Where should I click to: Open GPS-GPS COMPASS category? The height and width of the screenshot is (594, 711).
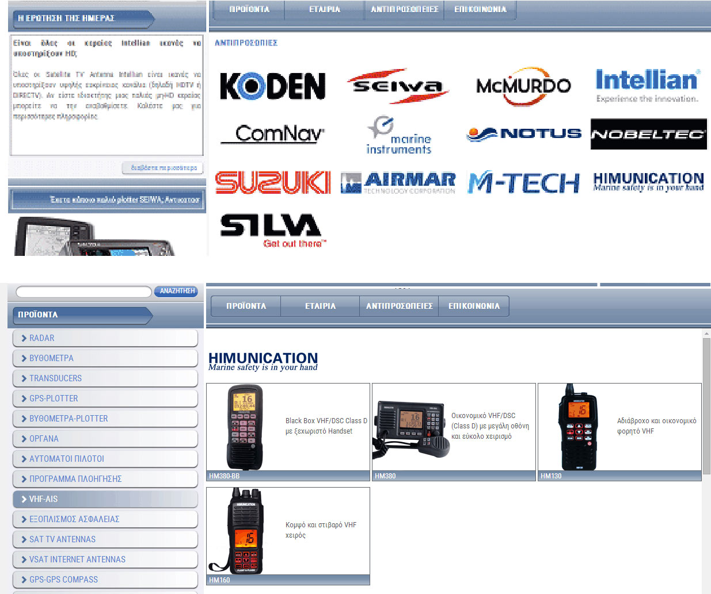(105, 580)
